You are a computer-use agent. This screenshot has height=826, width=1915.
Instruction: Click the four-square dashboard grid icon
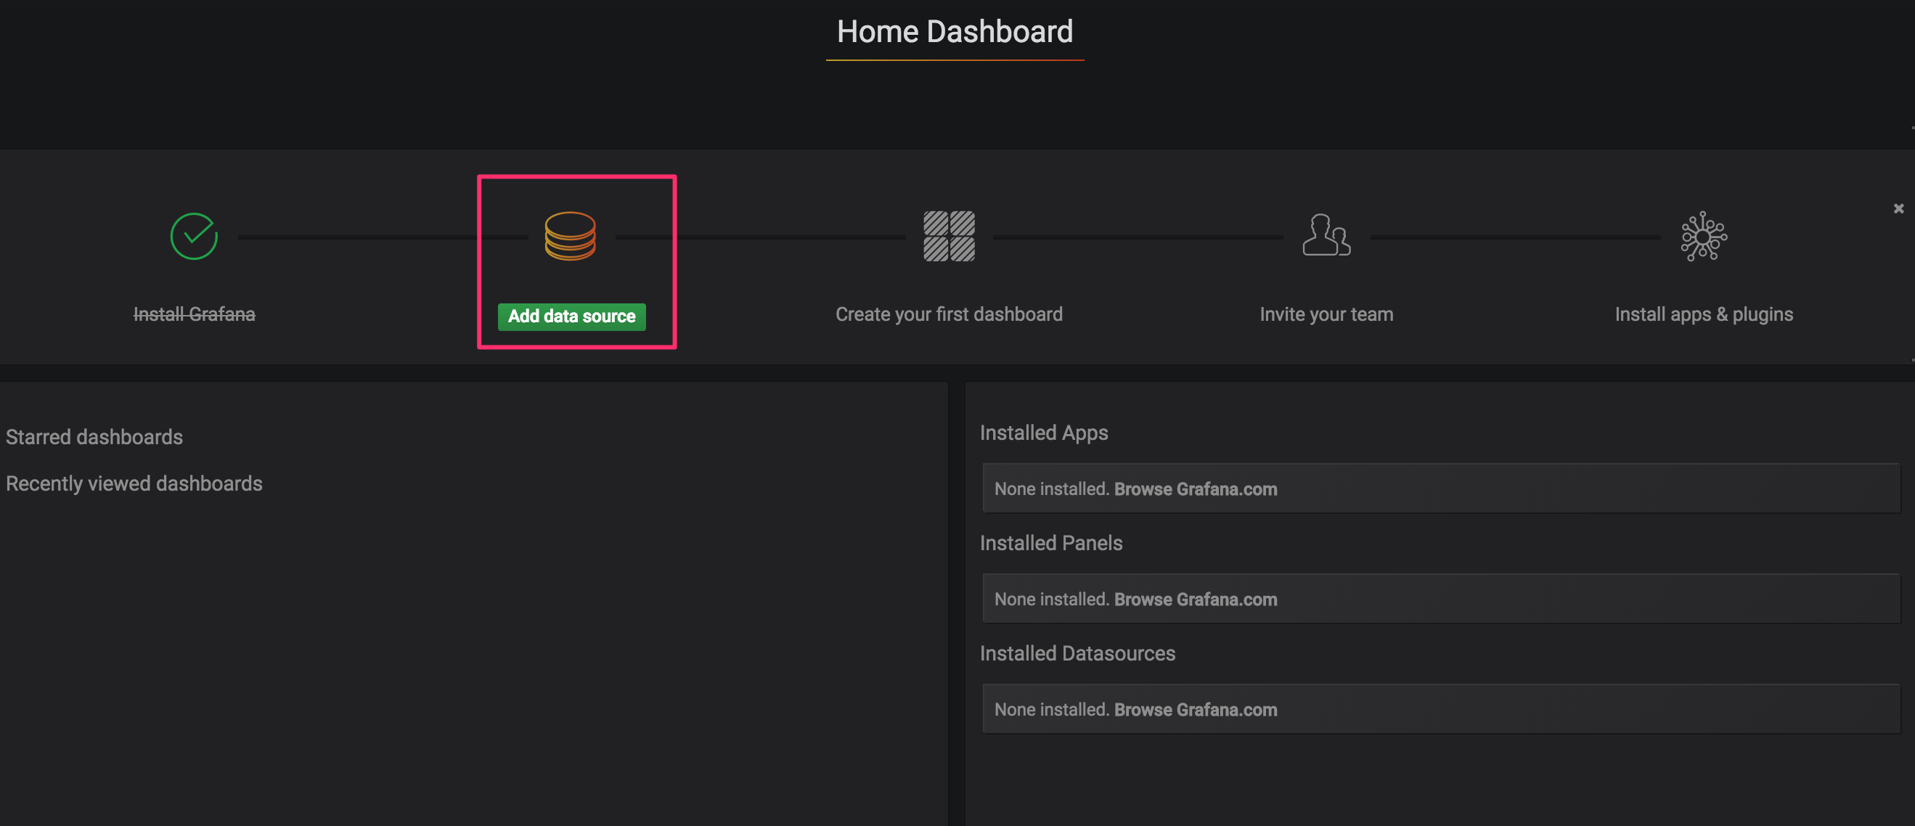coord(949,237)
